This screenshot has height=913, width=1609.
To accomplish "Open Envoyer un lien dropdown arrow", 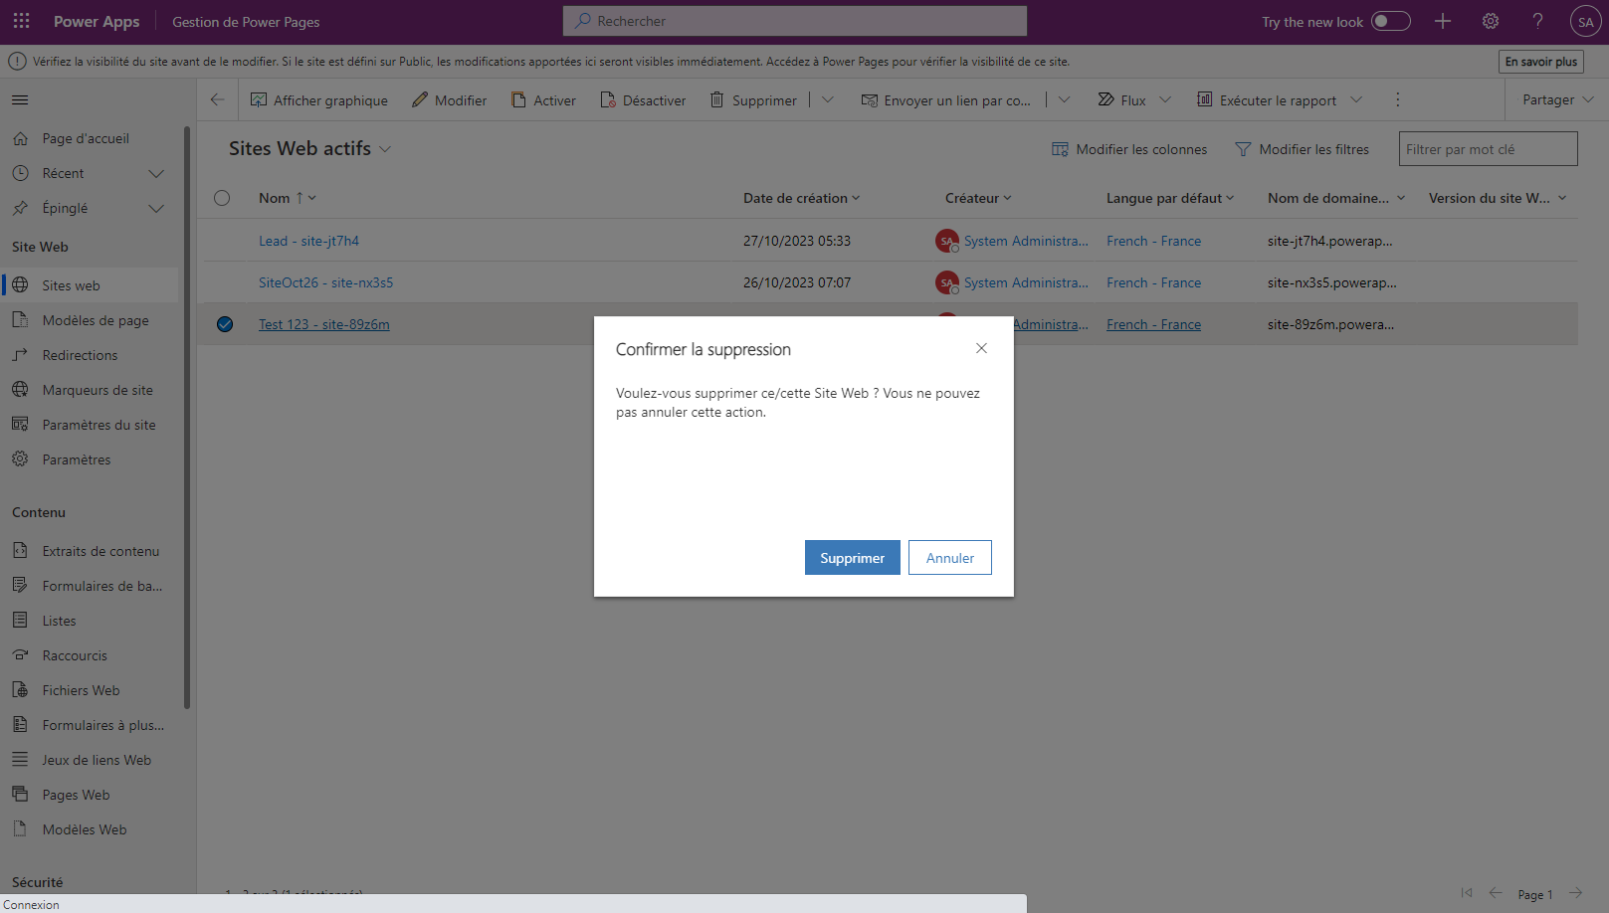I will [1064, 99].
